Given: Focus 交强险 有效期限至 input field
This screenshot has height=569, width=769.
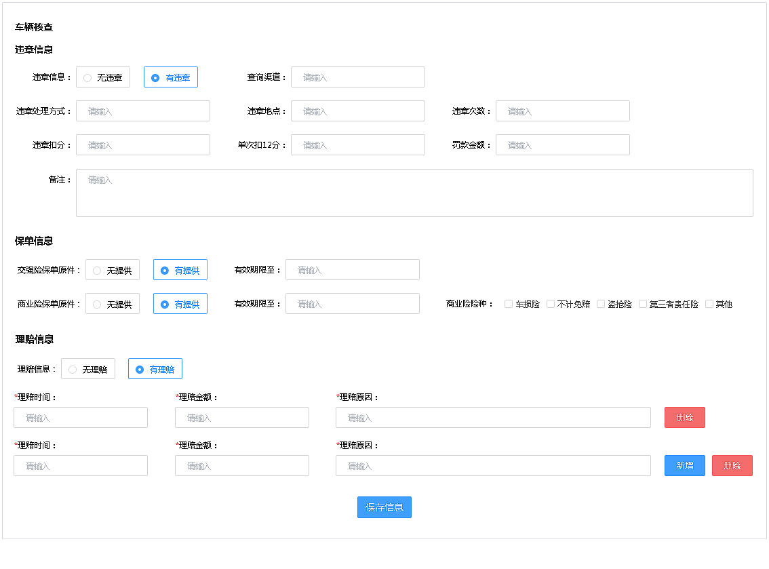Looking at the screenshot, I should (353, 270).
